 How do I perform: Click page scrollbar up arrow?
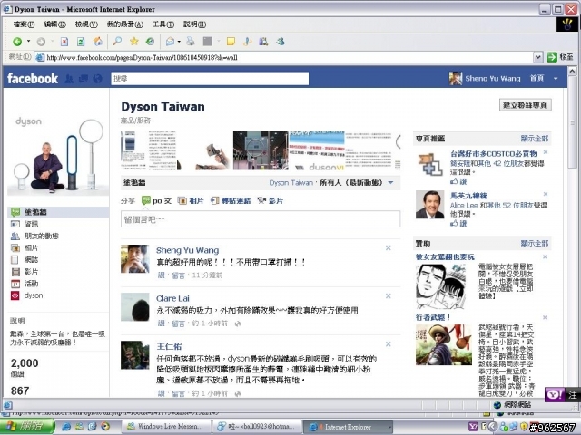572,71
